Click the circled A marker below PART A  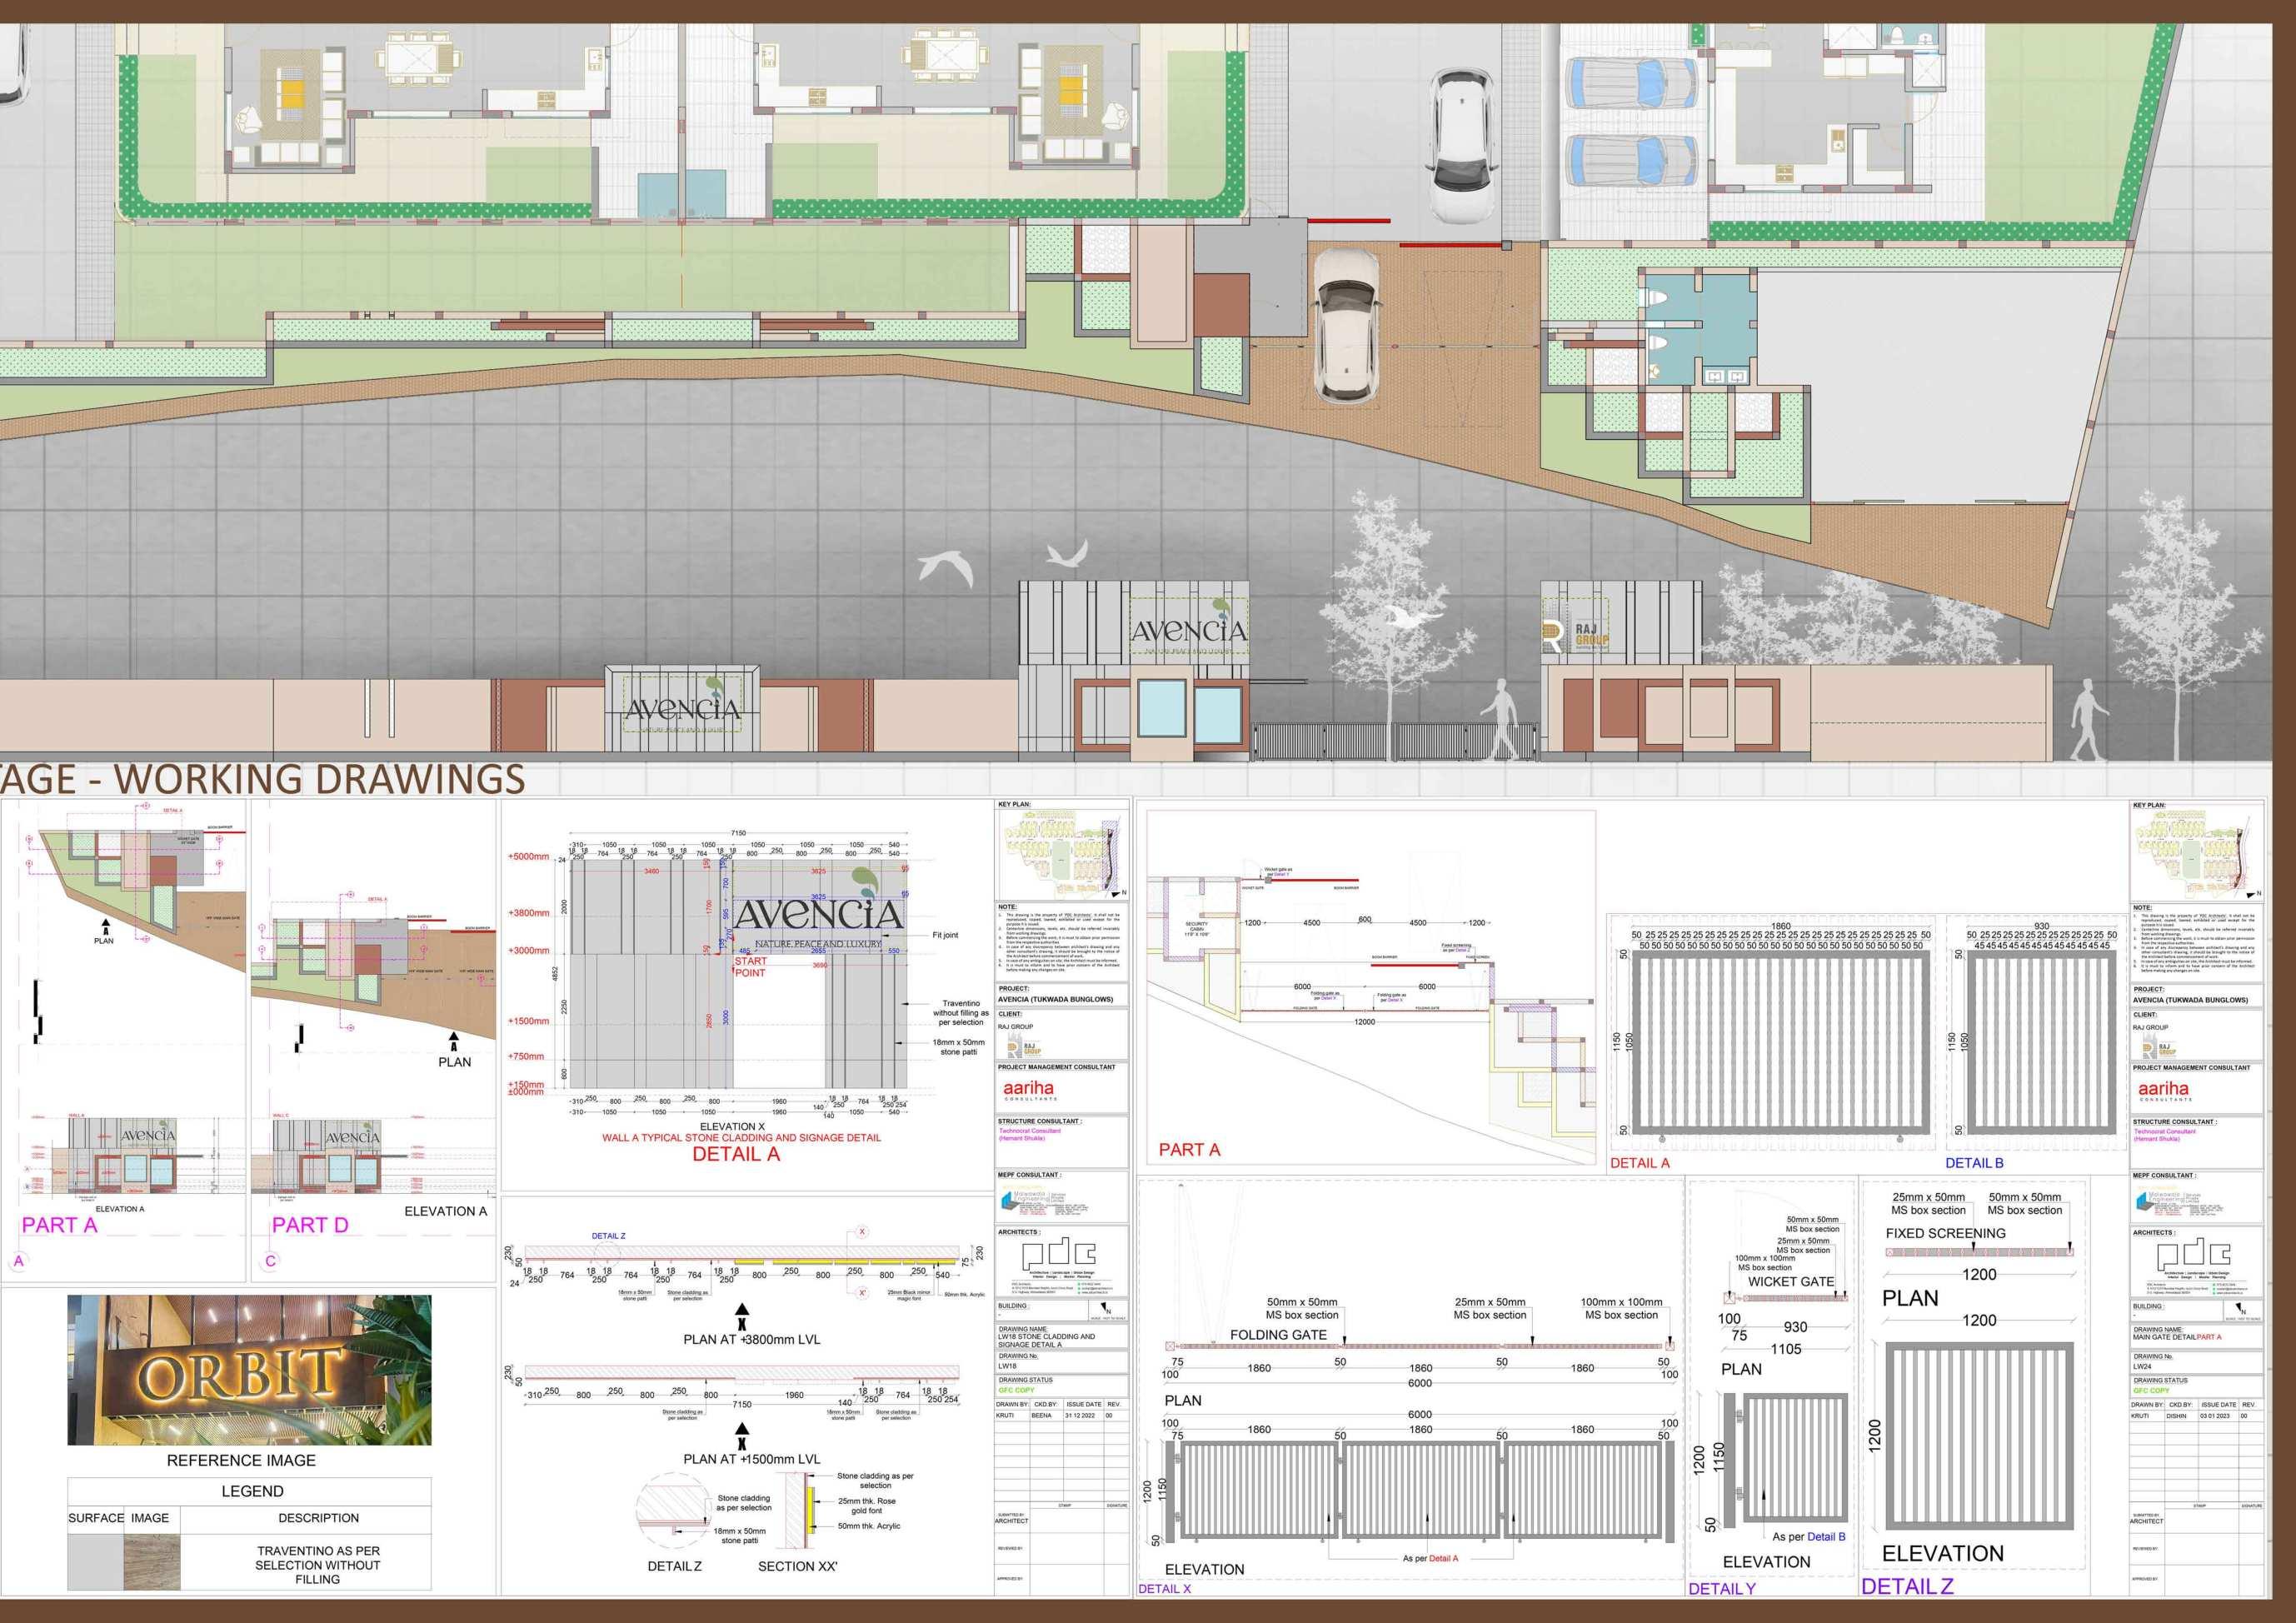[18, 1261]
